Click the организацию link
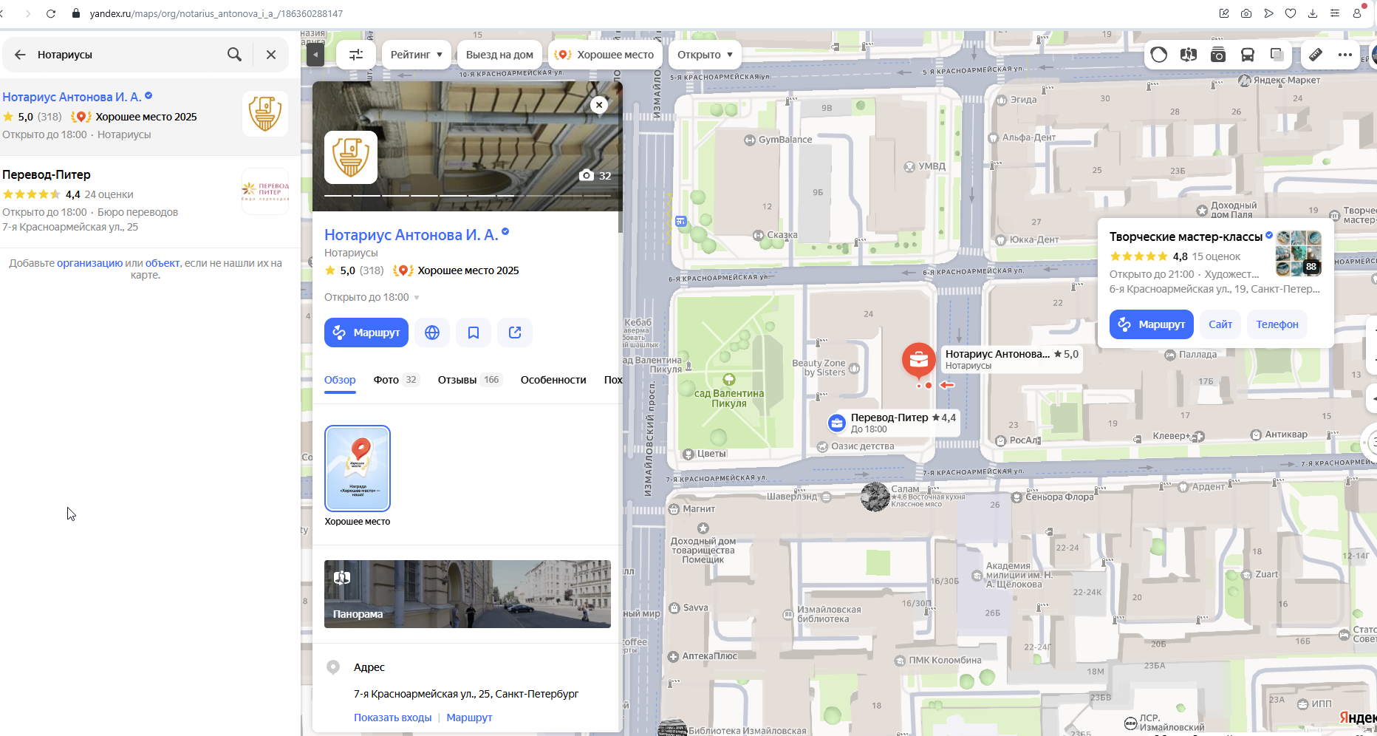The image size is (1377, 736). tap(89, 263)
